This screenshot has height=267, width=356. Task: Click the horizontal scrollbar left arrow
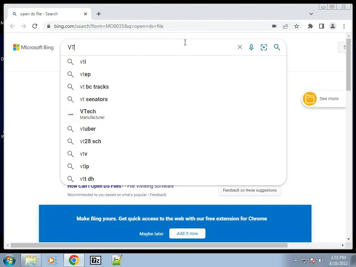(x=8, y=245)
